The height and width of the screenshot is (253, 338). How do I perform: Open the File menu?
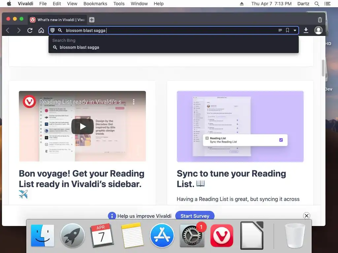43,4
